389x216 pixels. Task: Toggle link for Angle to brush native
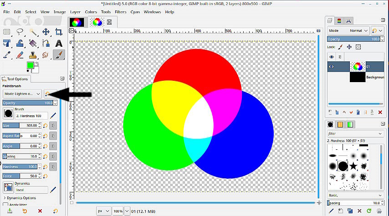(x=53, y=146)
